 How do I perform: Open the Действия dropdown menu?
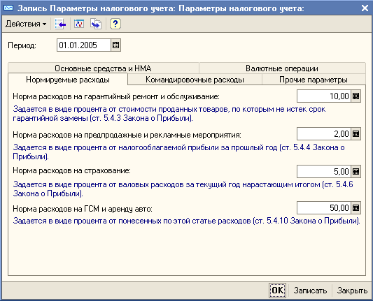[26, 24]
